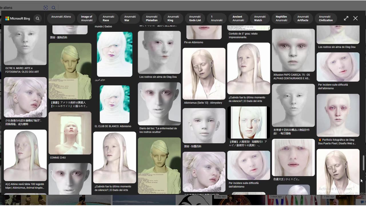Open thumbnail above アメリカ政府は異星人 caption

click(x=70, y=71)
